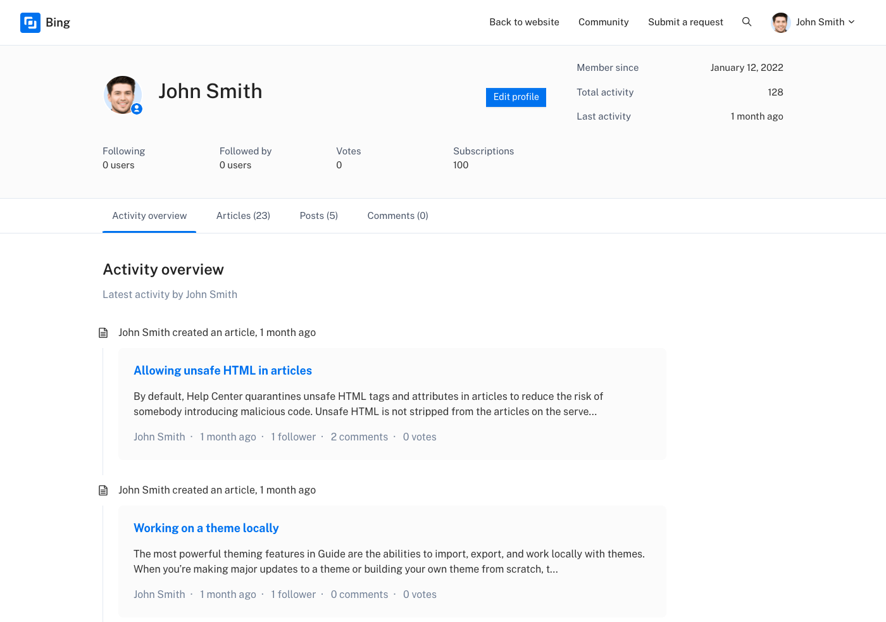Click Submit a request link
The width and height of the screenshot is (886, 622).
[685, 22]
